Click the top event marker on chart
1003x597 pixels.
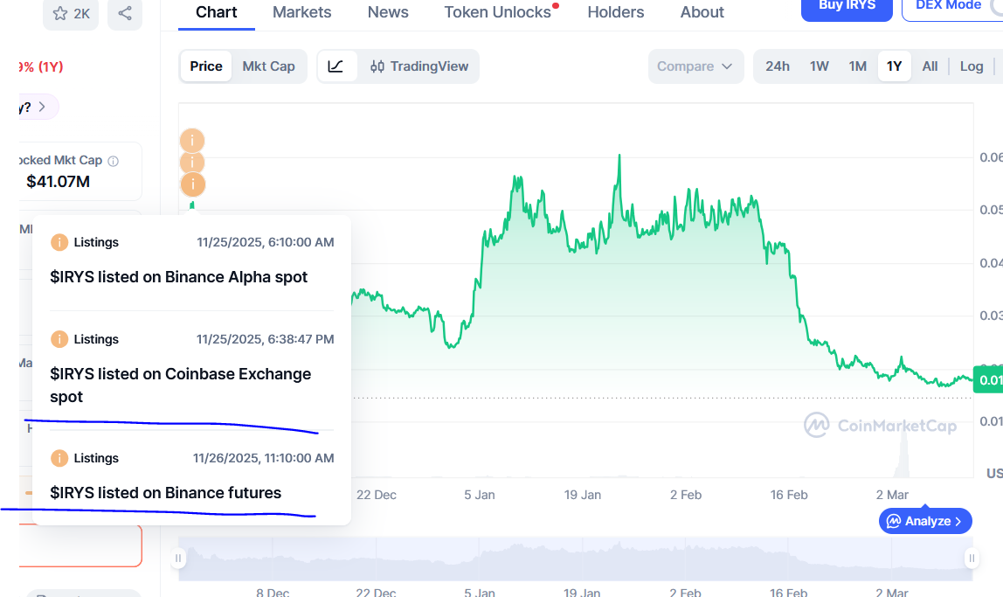(x=192, y=140)
